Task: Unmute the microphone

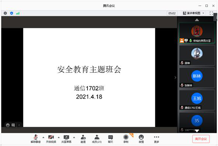Action: 36,139
